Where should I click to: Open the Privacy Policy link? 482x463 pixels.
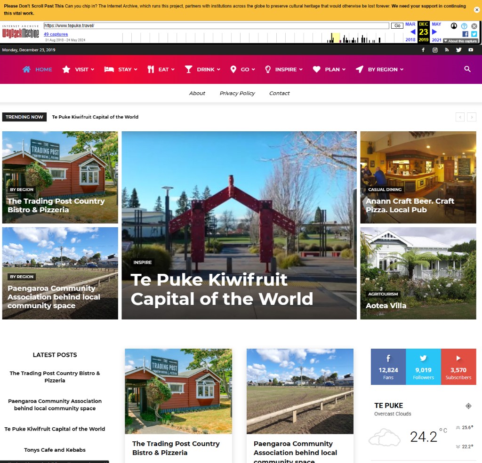pos(237,93)
